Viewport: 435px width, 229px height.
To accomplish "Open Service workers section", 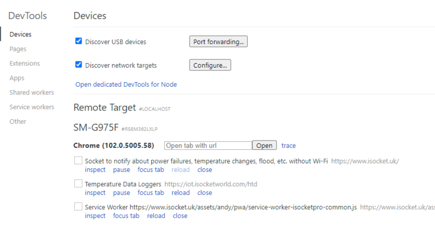I will 32,107.
